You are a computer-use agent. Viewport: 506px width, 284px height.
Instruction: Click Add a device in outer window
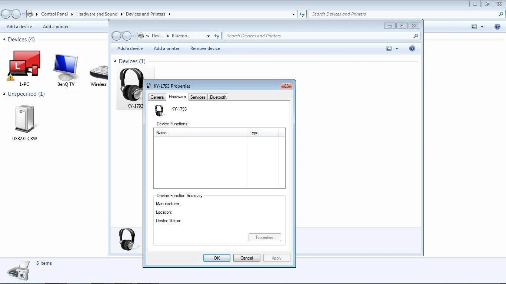pyautogui.click(x=19, y=27)
